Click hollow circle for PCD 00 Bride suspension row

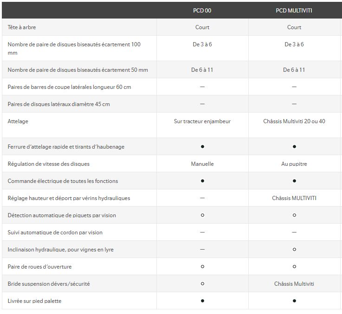[x=202, y=284]
